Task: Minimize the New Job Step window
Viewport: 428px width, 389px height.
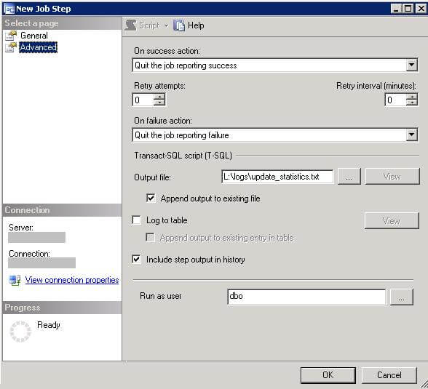Action: (x=396, y=9)
